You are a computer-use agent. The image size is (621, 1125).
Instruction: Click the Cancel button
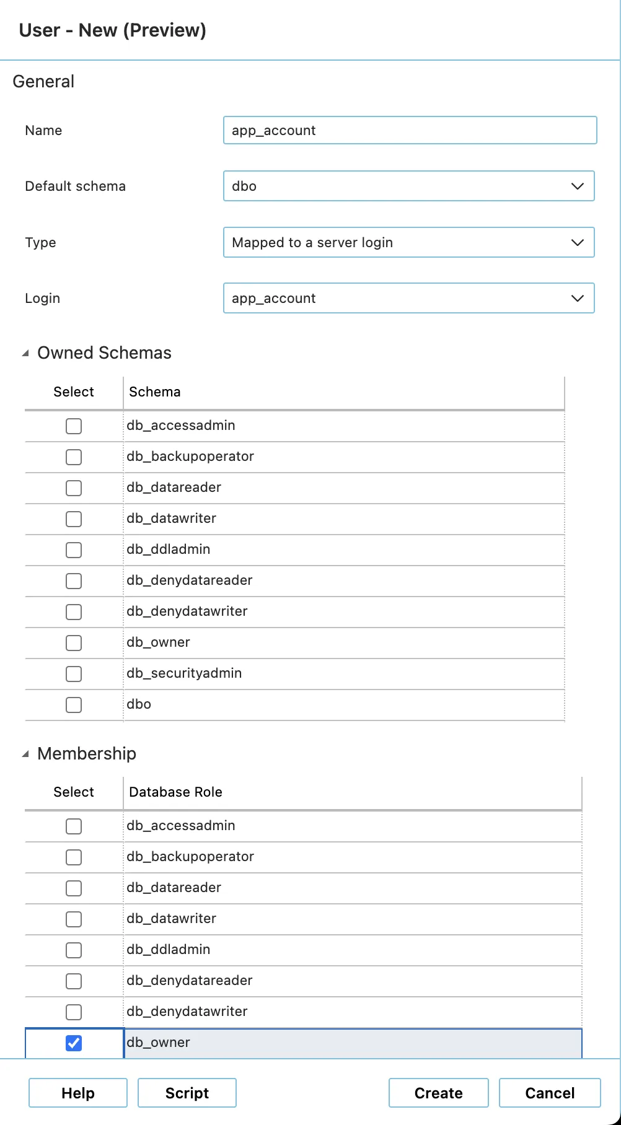click(550, 1093)
